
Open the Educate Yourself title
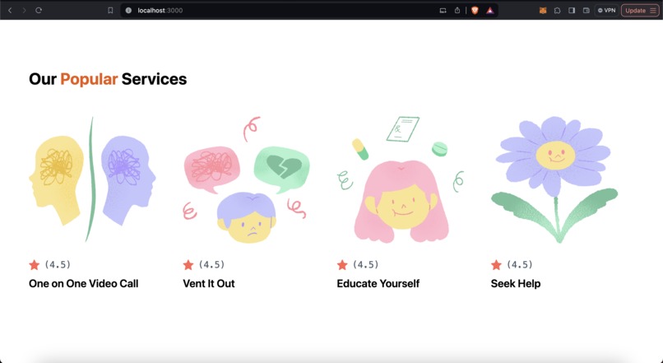[378, 283]
